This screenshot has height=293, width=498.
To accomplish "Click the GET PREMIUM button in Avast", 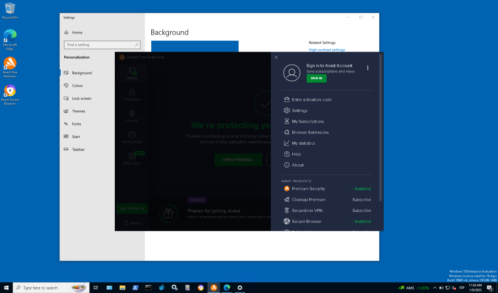I will pyautogui.click(x=132, y=208).
